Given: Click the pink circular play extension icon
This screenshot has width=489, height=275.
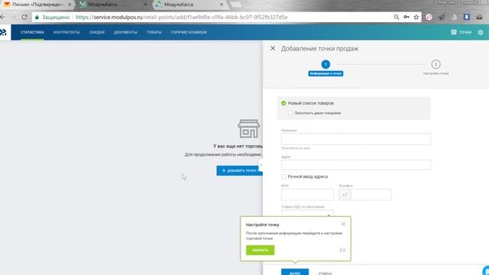Looking at the screenshot, I should pyautogui.click(x=429, y=17).
